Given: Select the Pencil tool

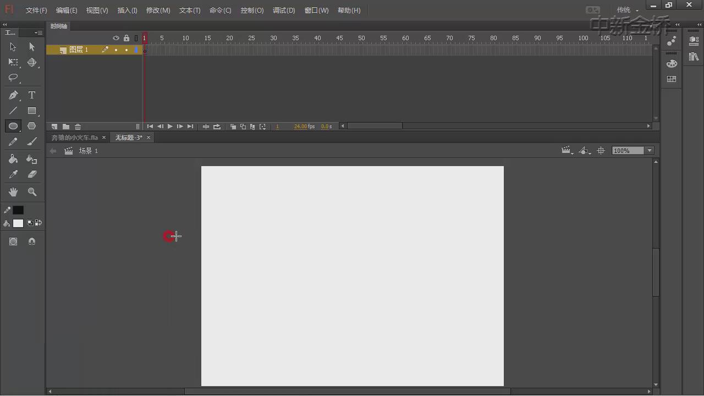Looking at the screenshot, I should 13,141.
